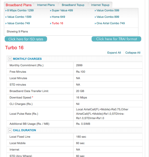Collapse the Call Duration section minus icon
149x157 pixels.
click(x=10, y=130)
